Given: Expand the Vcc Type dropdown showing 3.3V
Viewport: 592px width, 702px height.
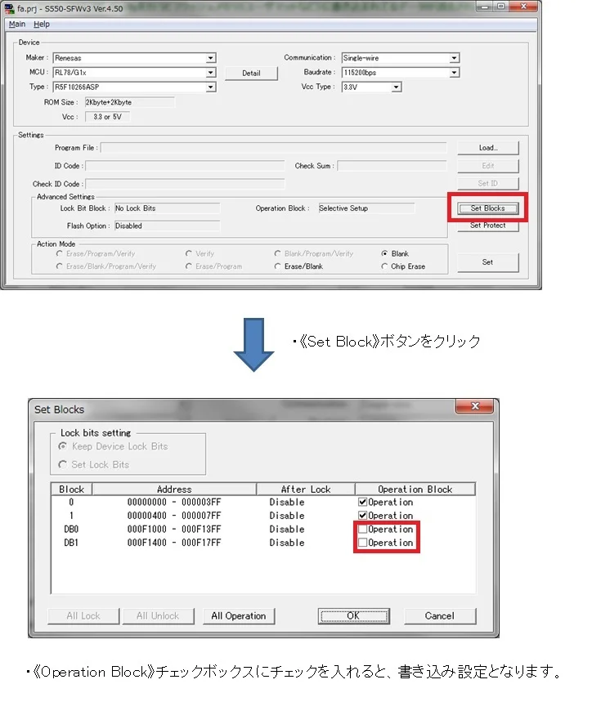Looking at the screenshot, I should 397,87.
